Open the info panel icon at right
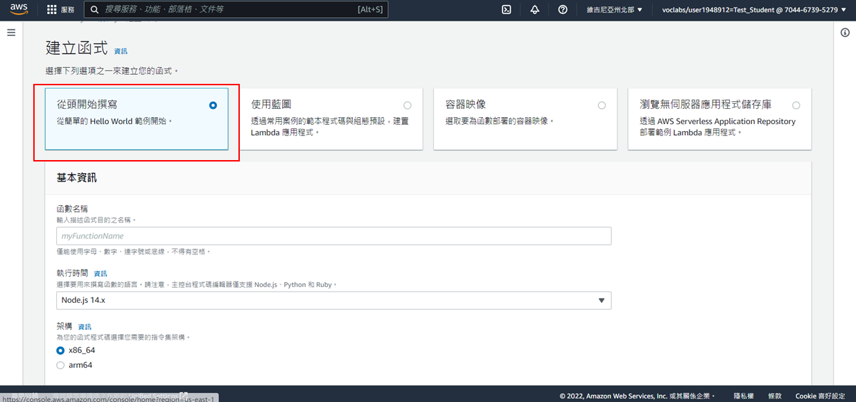The image size is (856, 402). 845,33
